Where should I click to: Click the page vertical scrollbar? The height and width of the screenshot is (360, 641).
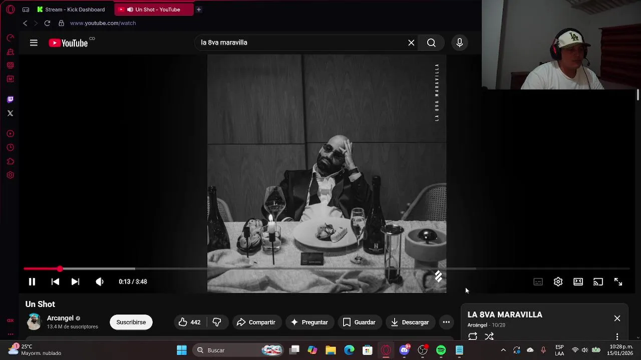click(638, 95)
